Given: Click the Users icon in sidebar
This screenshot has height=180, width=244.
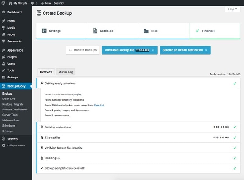Looking at the screenshot, I should 4,64.
